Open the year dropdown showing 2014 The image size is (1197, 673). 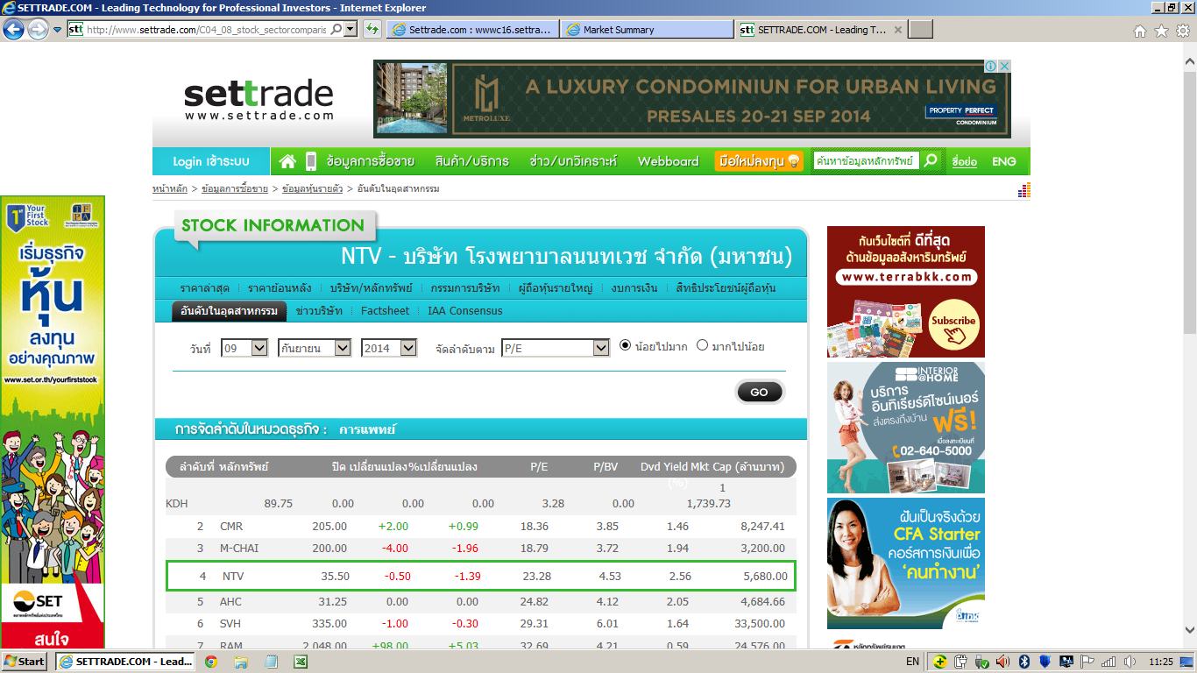coord(389,348)
